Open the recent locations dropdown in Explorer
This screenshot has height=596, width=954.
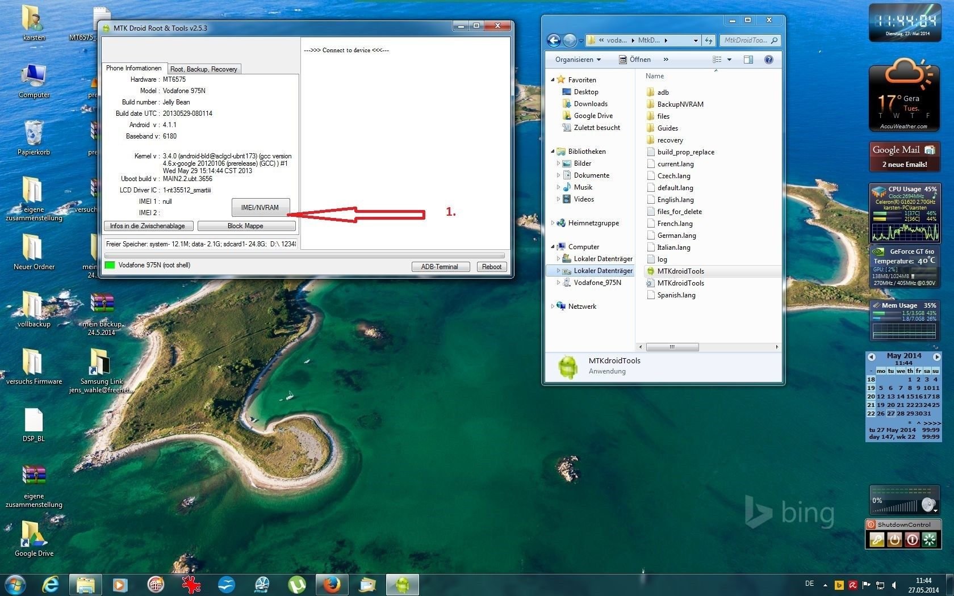(581, 41)
